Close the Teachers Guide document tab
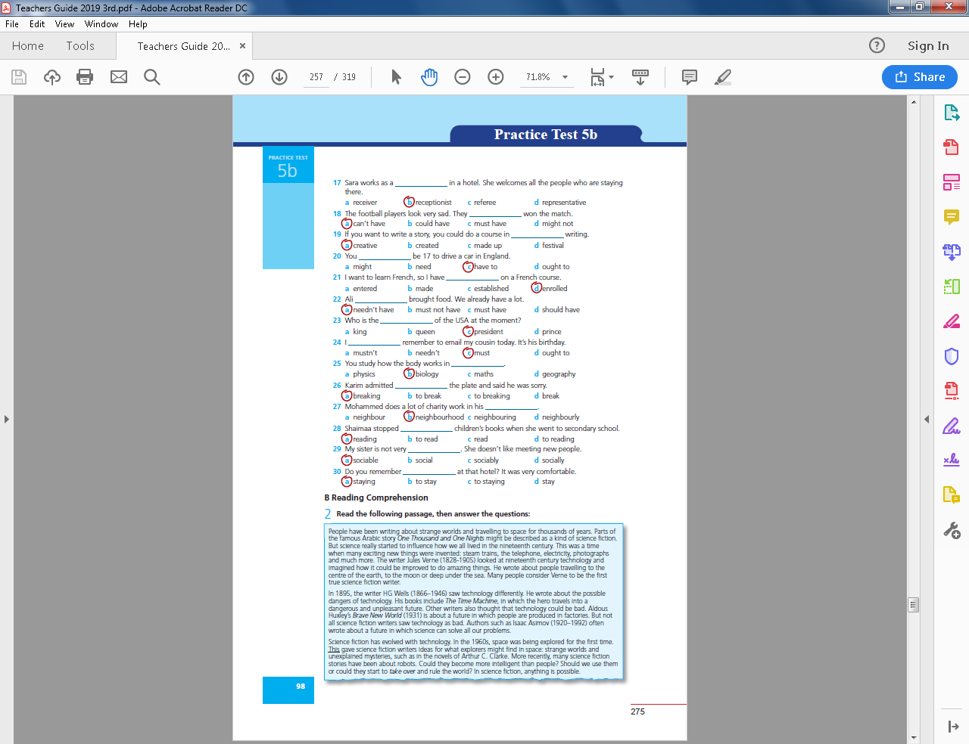Screen dimensions: 969x744 pyautogui.click(x=243, y=46)
